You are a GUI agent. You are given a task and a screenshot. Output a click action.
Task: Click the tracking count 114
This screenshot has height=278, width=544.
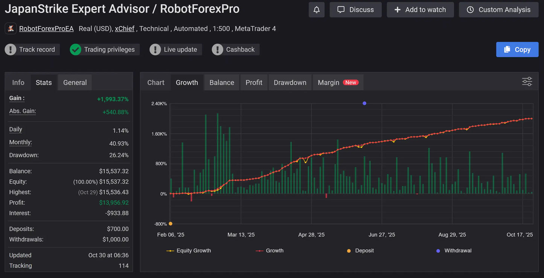[x=123, y=266]
